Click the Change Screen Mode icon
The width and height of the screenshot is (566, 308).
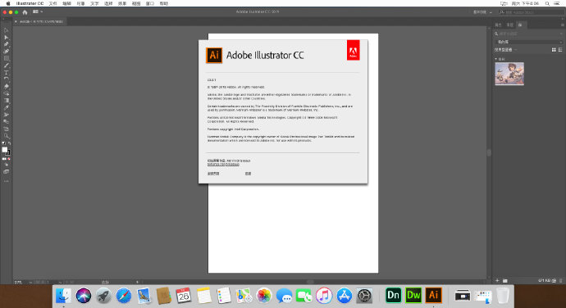click(x=6, y=172)
